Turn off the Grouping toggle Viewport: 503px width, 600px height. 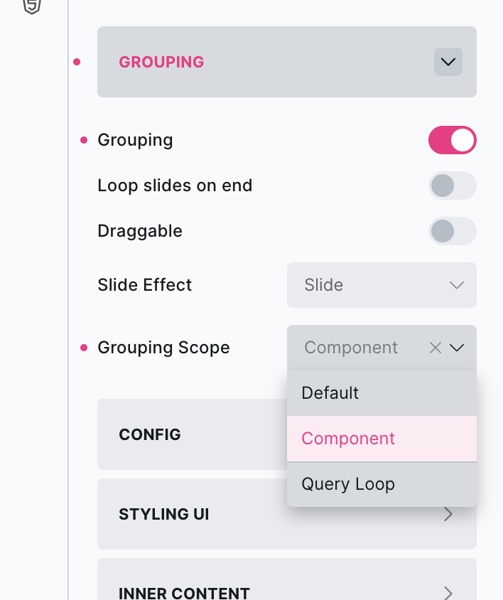click(x=452, y=140)
